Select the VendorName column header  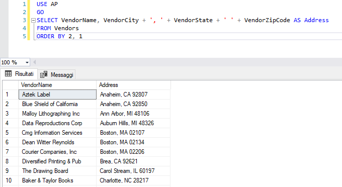[57, 85]
